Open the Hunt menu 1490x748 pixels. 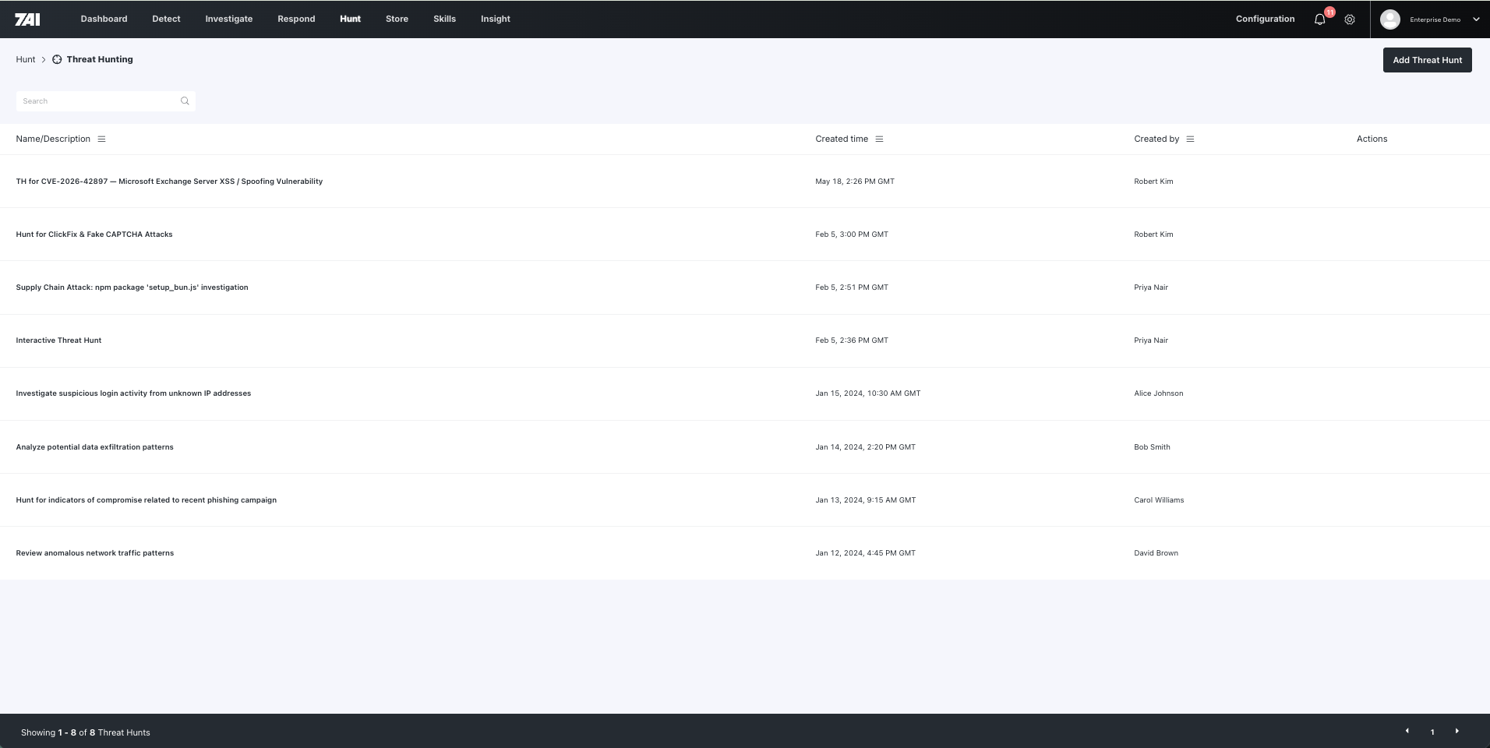click(350, 19)
